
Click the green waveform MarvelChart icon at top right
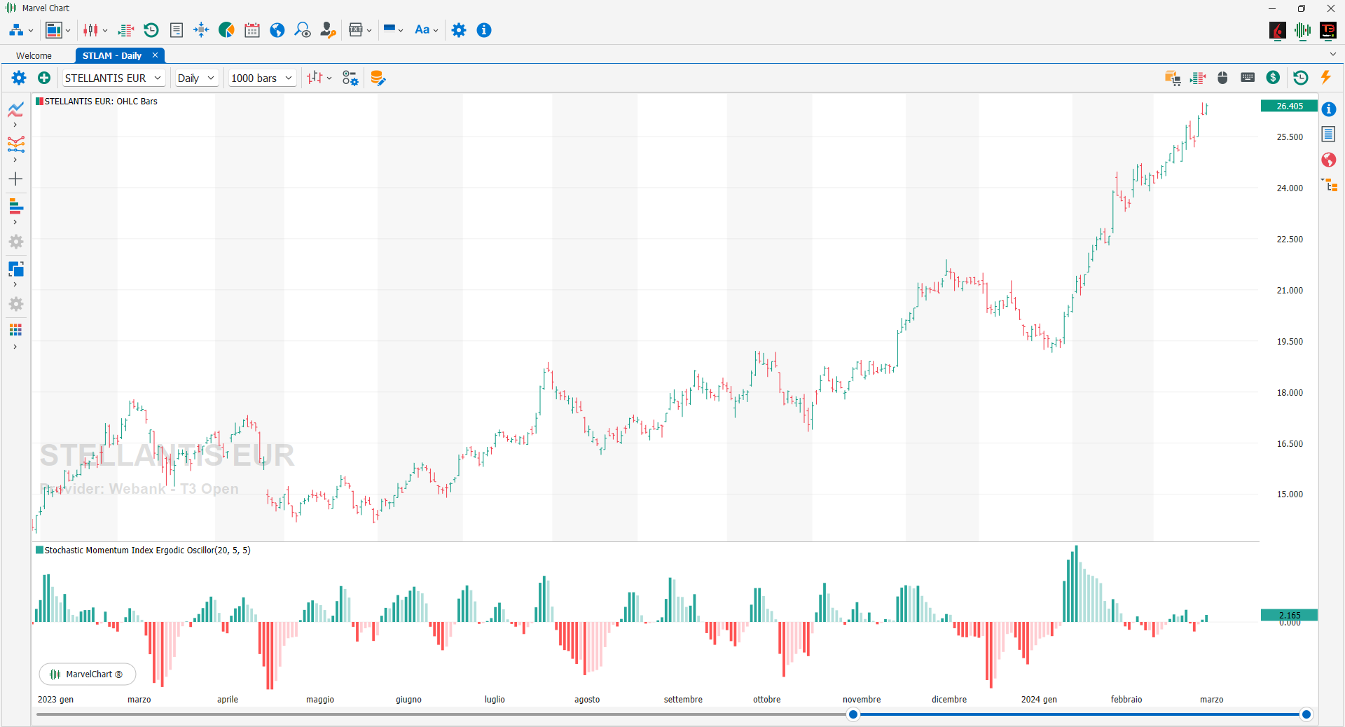1303,30
